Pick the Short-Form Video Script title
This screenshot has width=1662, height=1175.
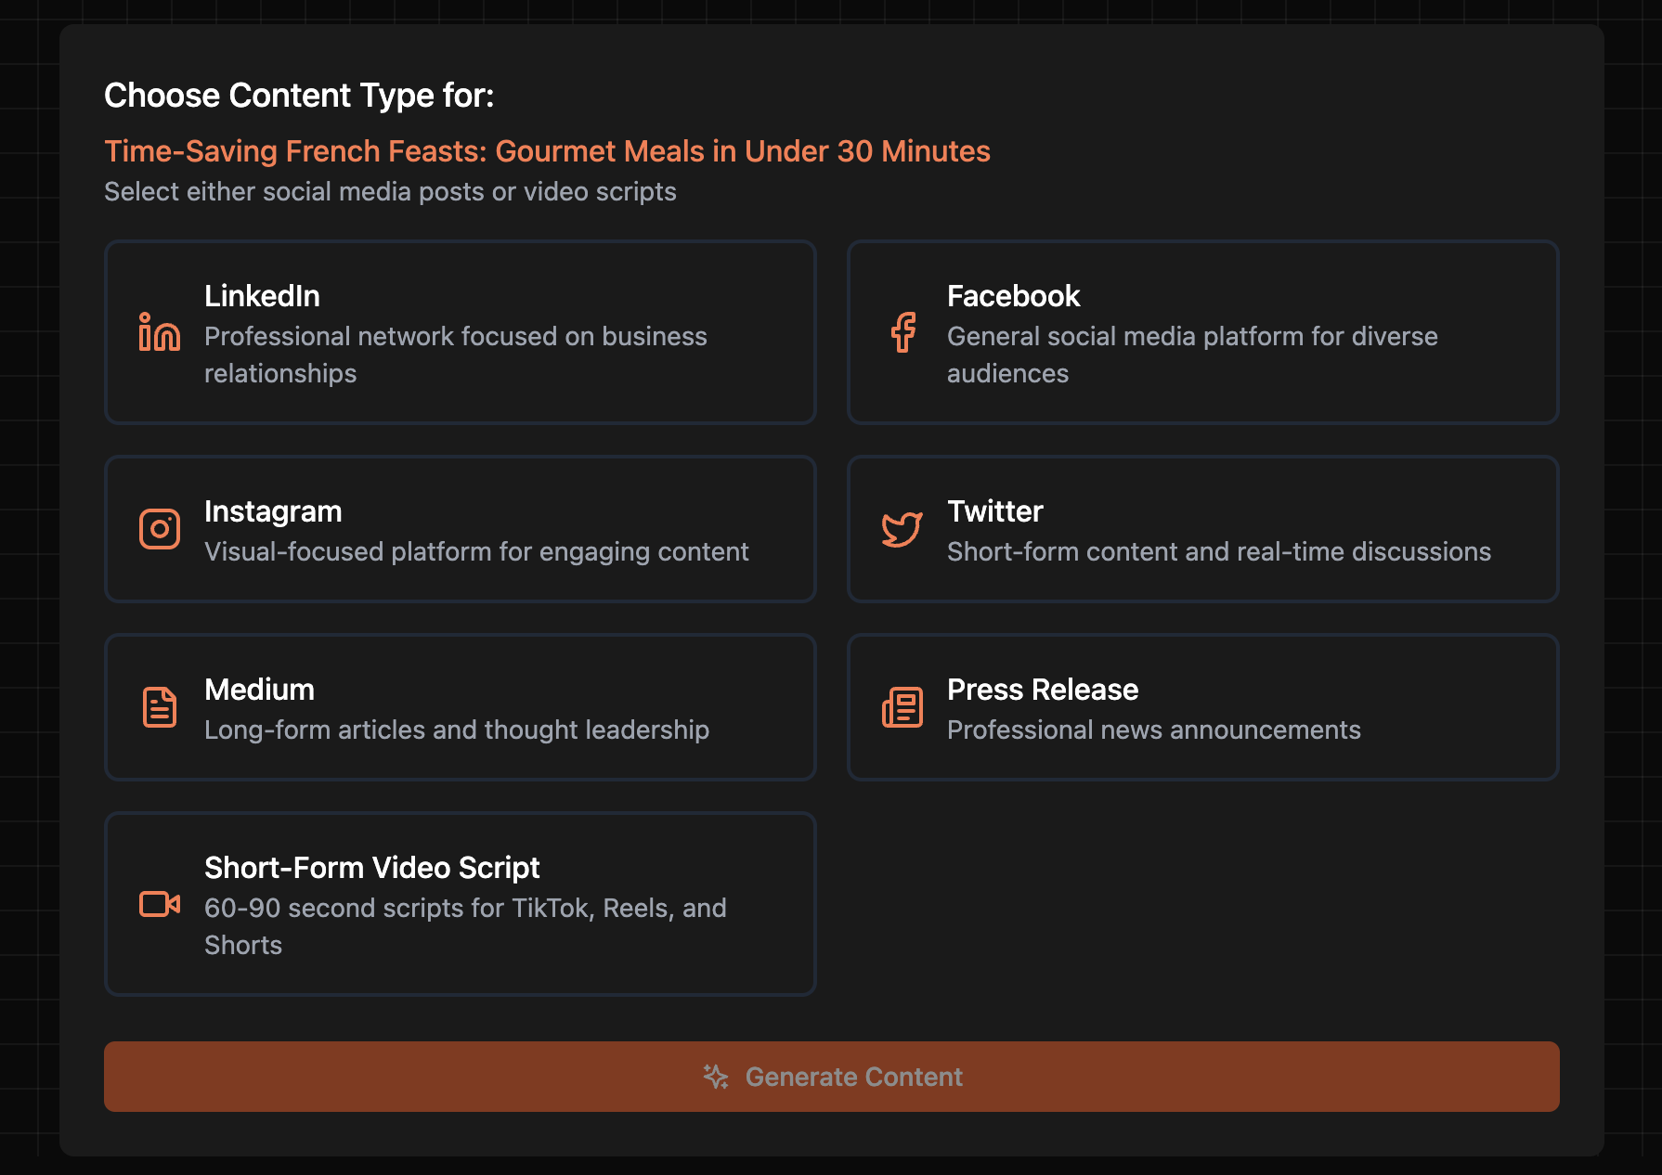coord(371,868)
